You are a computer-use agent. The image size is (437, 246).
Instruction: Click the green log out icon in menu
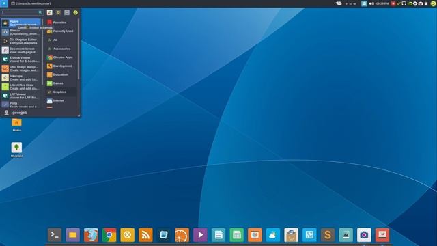coord(75,12)
